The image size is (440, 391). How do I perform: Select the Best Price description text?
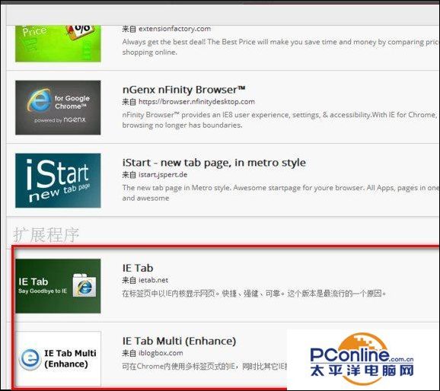pyautogui.click(x=281, y=47)
